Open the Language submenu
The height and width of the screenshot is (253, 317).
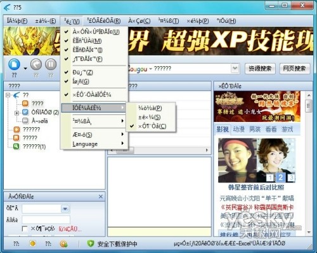point(94,144)
